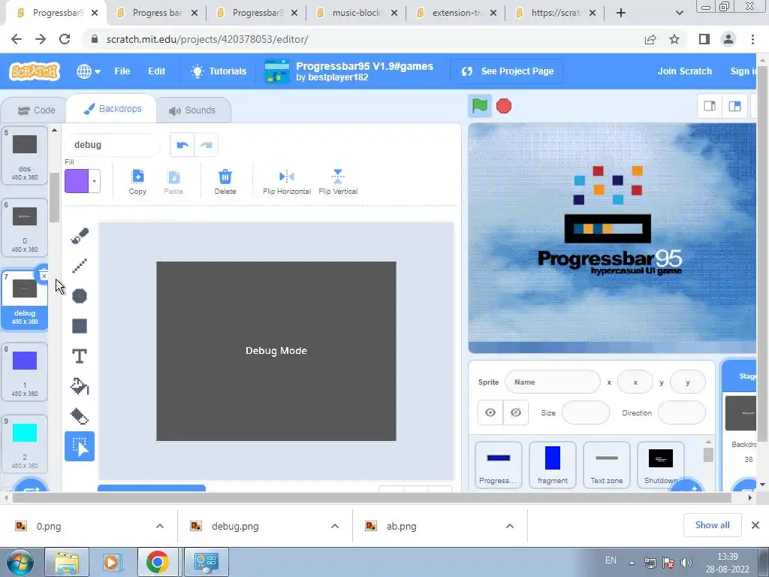769x577 pixels.
Task: Select backdrop 8 named 1
Action: coord(25,372)
